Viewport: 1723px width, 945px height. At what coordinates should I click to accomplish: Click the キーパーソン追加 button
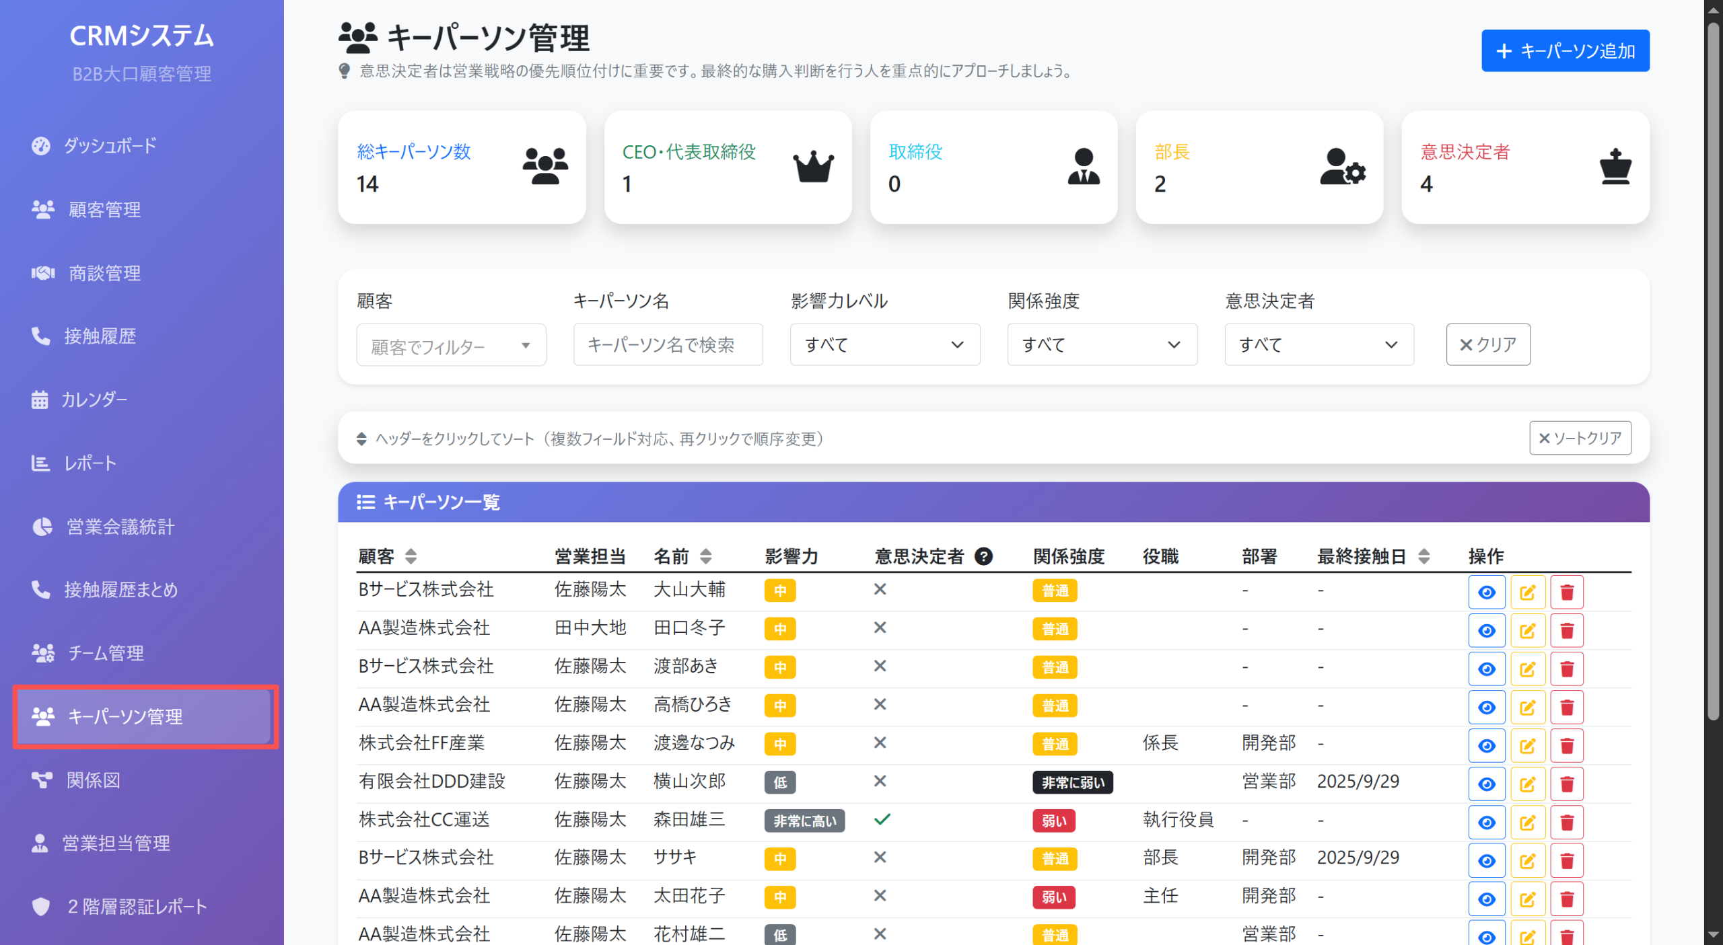coord(1565,50)
